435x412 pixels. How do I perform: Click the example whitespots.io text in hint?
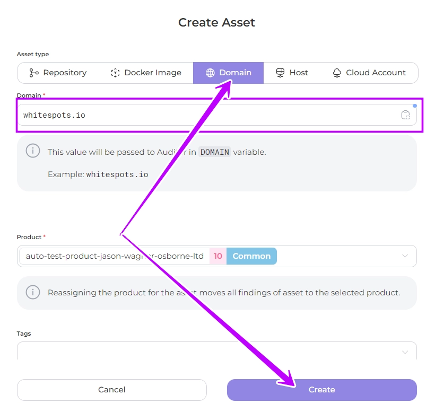117,174
